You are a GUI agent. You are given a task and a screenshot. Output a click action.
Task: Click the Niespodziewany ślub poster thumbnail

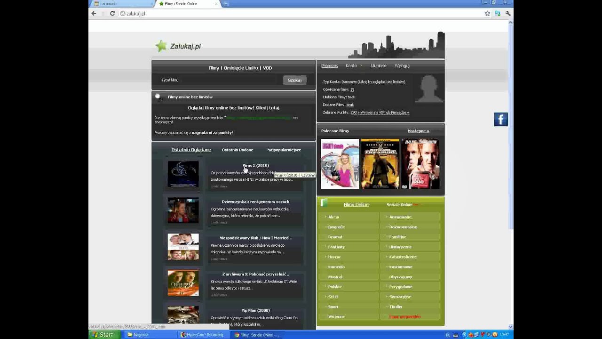coord(183,247)
